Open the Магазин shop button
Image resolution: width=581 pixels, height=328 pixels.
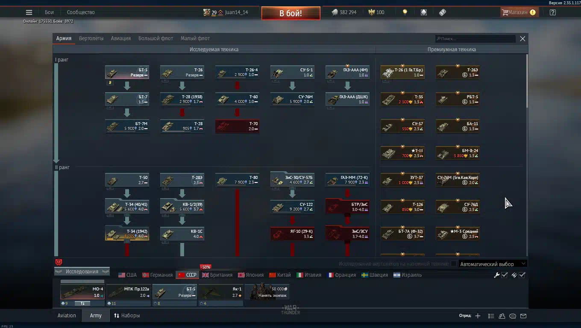(519, 12)
